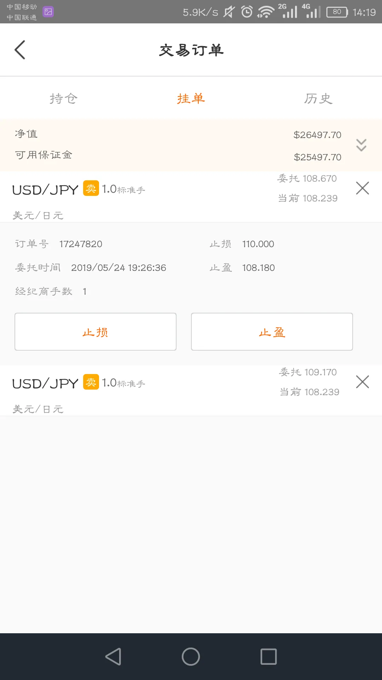The width and height of the screenshot is (382, 680).
Task: Select the 挂单 tab
Action: coord(191,98)
